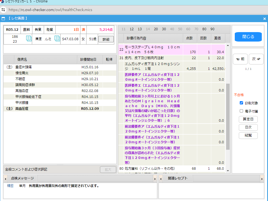Click the scroll down arrow of 診療行為 list
268x201 pixels.
pos(228,171)
